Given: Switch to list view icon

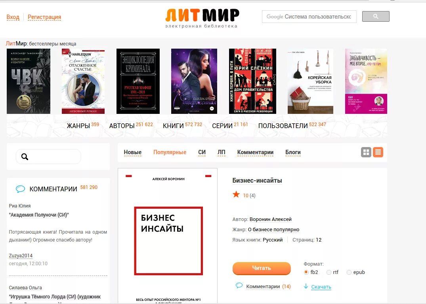Looking at the screenshot, I should [378, 152].
